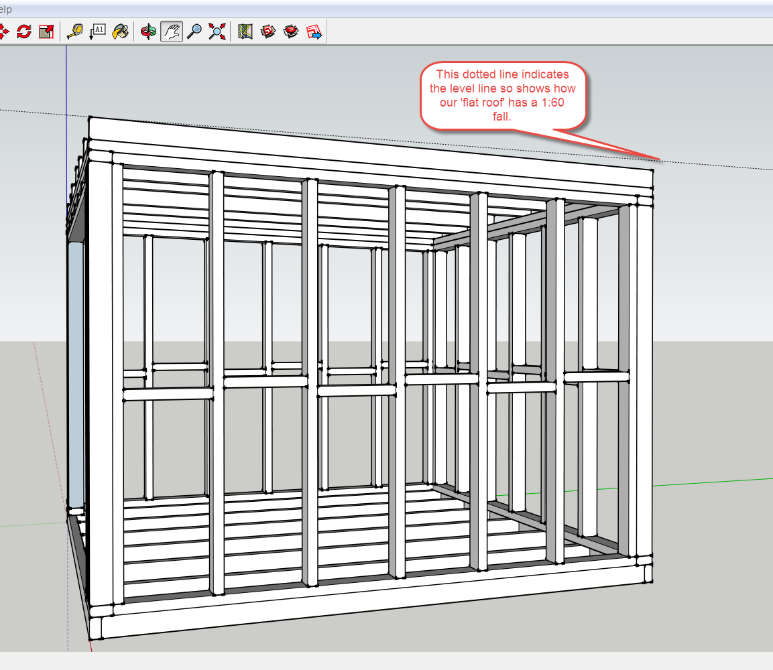
Task: Select the Rotate tool
Action: pyautogui.click(x=24, y=31)
